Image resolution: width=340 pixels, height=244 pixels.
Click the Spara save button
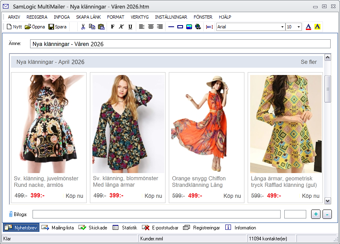[57, 27]
